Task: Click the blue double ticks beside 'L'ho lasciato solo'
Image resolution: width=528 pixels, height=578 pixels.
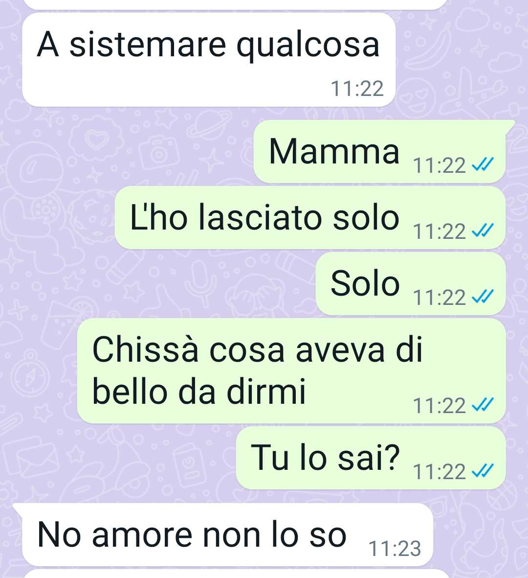Action: (x=483, y=231)
